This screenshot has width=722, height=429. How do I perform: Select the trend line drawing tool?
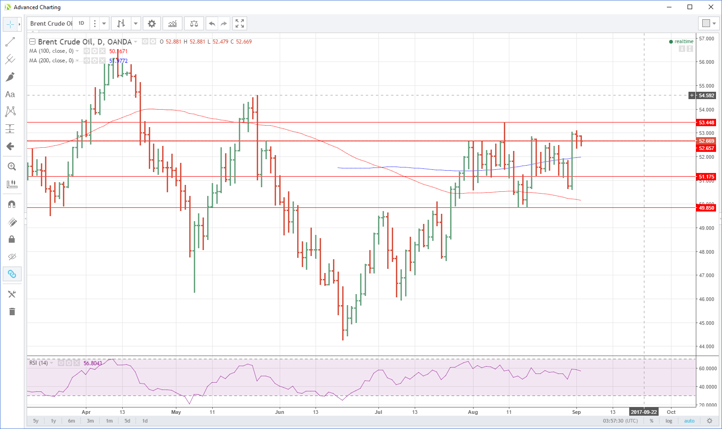tap(10, 42)
